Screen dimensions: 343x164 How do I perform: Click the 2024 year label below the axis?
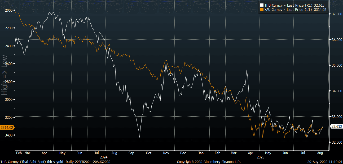(x=104, y=157)
